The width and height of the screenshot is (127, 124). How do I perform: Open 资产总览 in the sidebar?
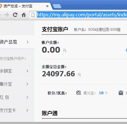pyautogui.click(x=17, y=42)
